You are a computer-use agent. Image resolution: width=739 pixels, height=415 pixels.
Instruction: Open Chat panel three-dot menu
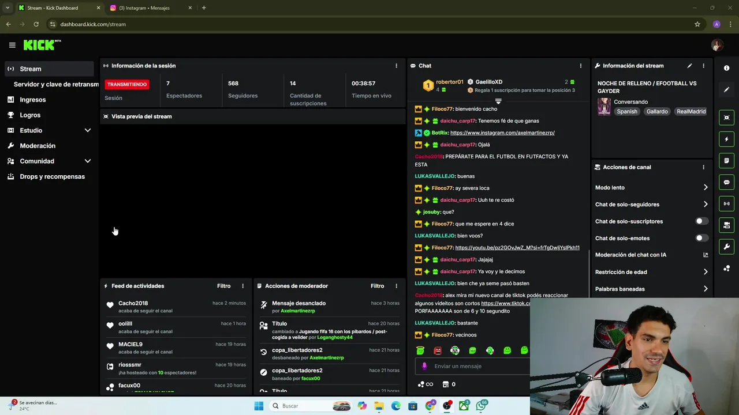coord(581,66)
